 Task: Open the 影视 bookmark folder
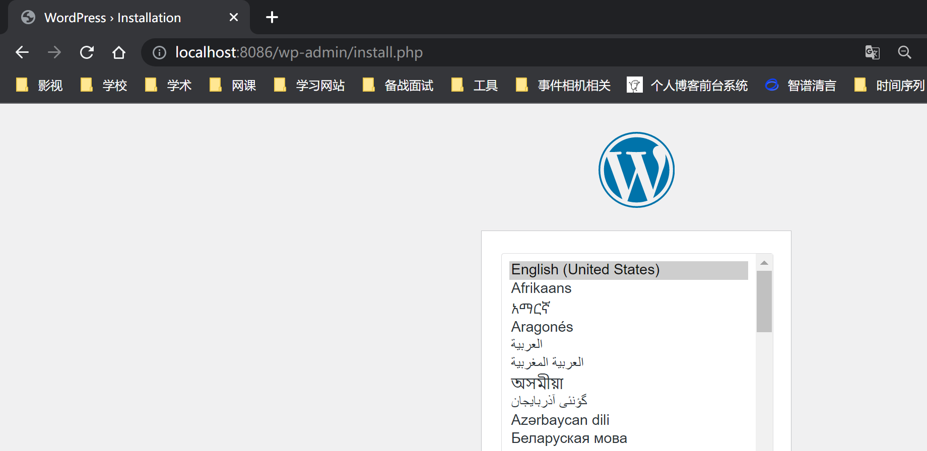click(40, 86)
